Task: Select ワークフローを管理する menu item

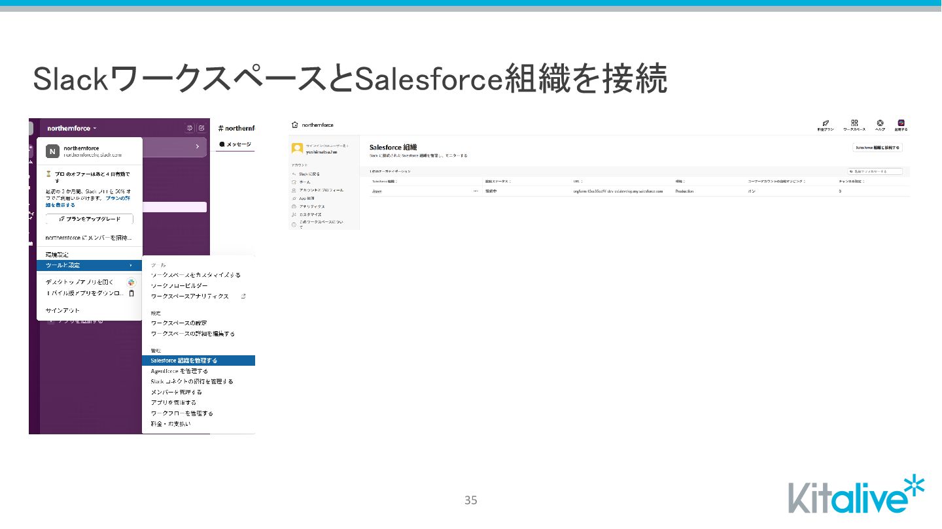Action: (182, 413)
